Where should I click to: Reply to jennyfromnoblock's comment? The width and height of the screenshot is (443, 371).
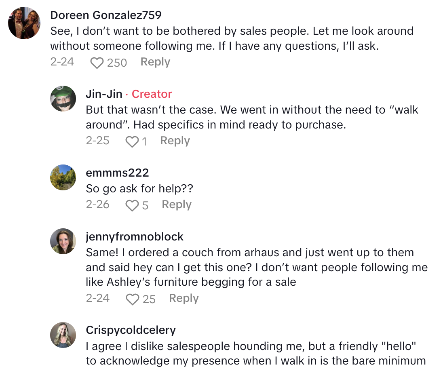pyautogui.click(x=184, y=298)
